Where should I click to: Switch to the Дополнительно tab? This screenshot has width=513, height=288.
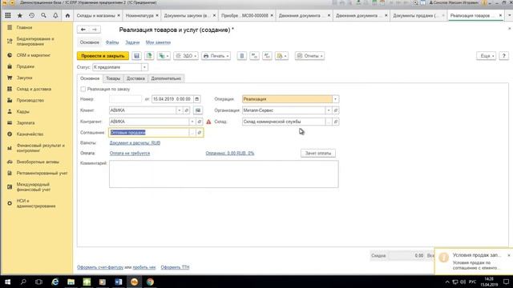coord(166,78)
